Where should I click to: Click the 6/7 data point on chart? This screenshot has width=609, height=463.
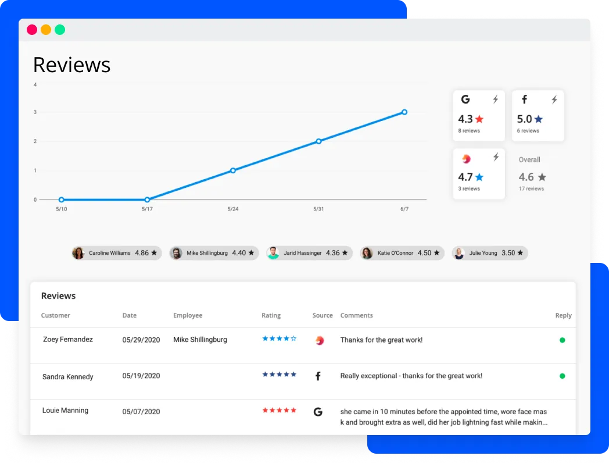pos(404,112)
